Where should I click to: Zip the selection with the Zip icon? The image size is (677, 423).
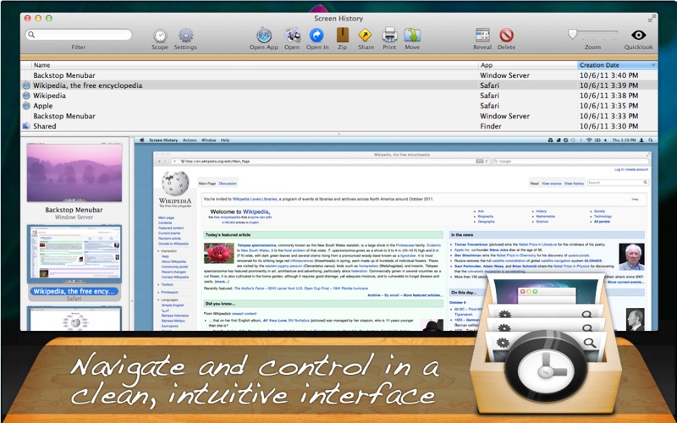pyautogui.click(x=343, y=35)
